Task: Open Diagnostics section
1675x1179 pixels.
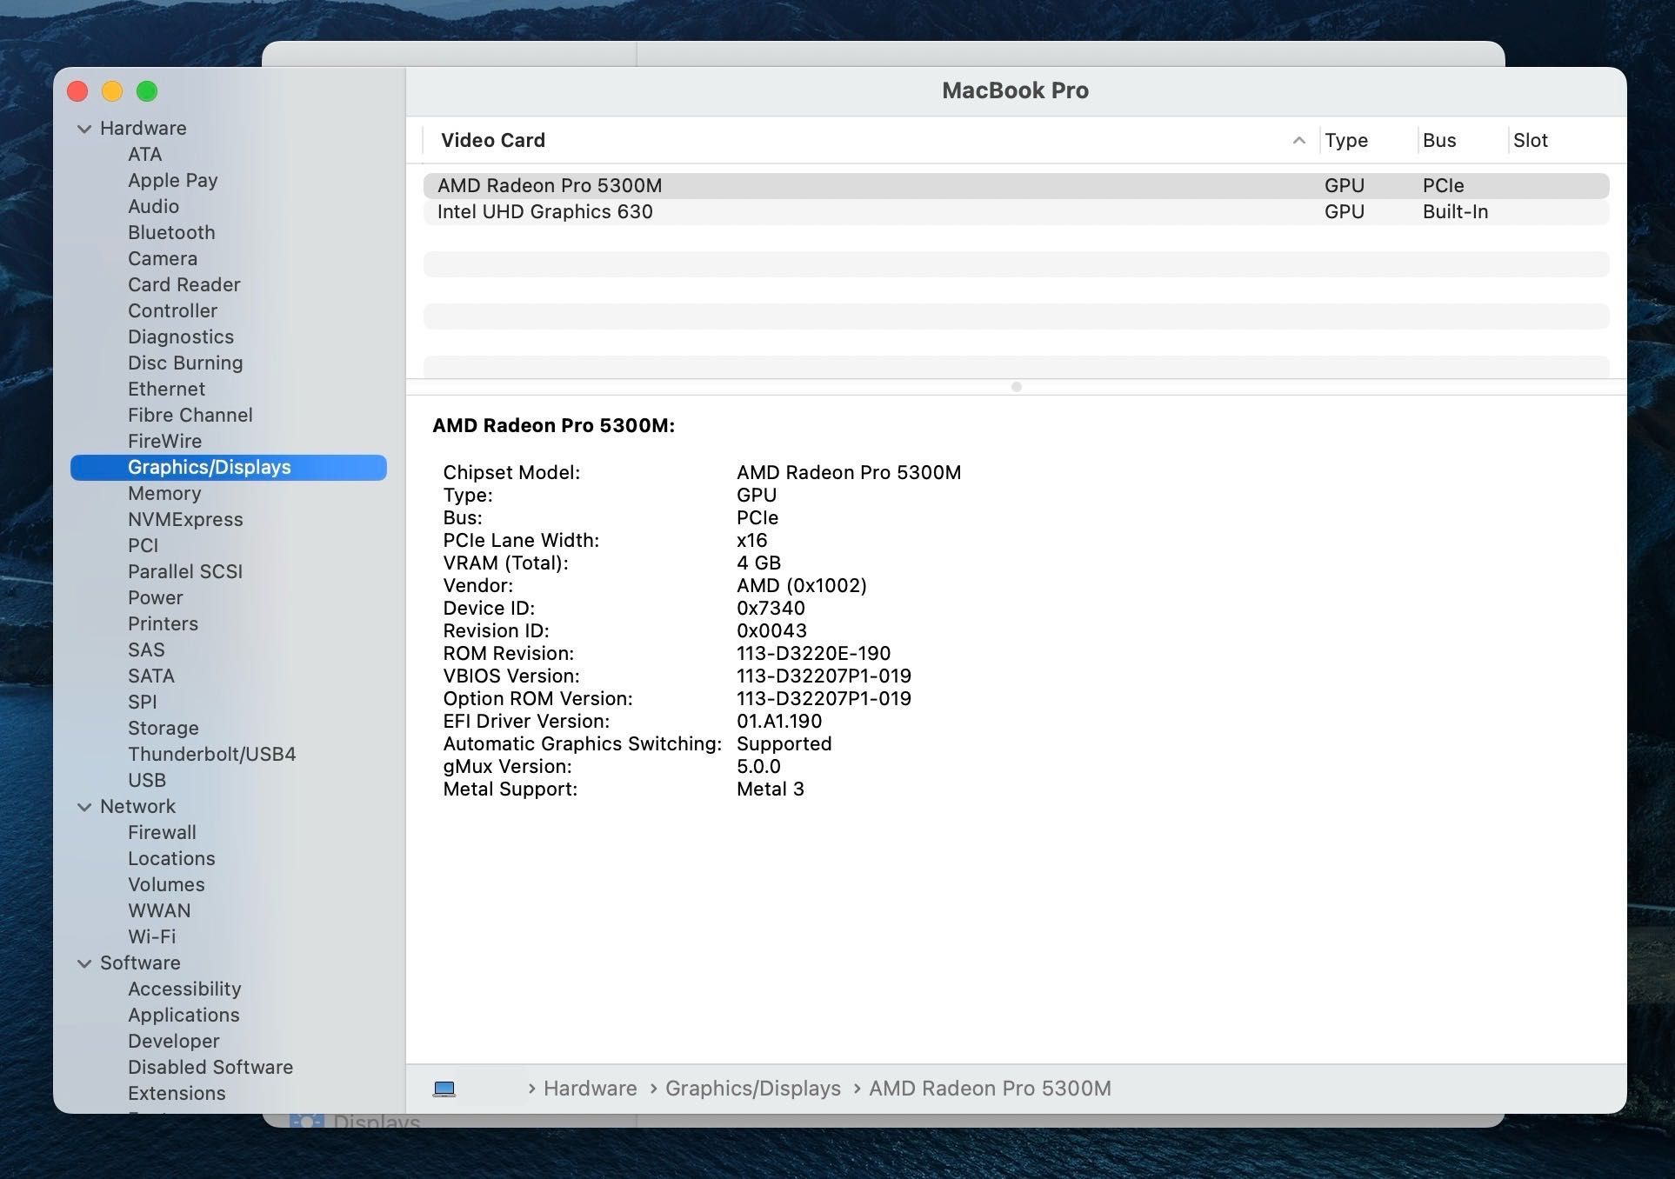Action: (x=180, y=336)
